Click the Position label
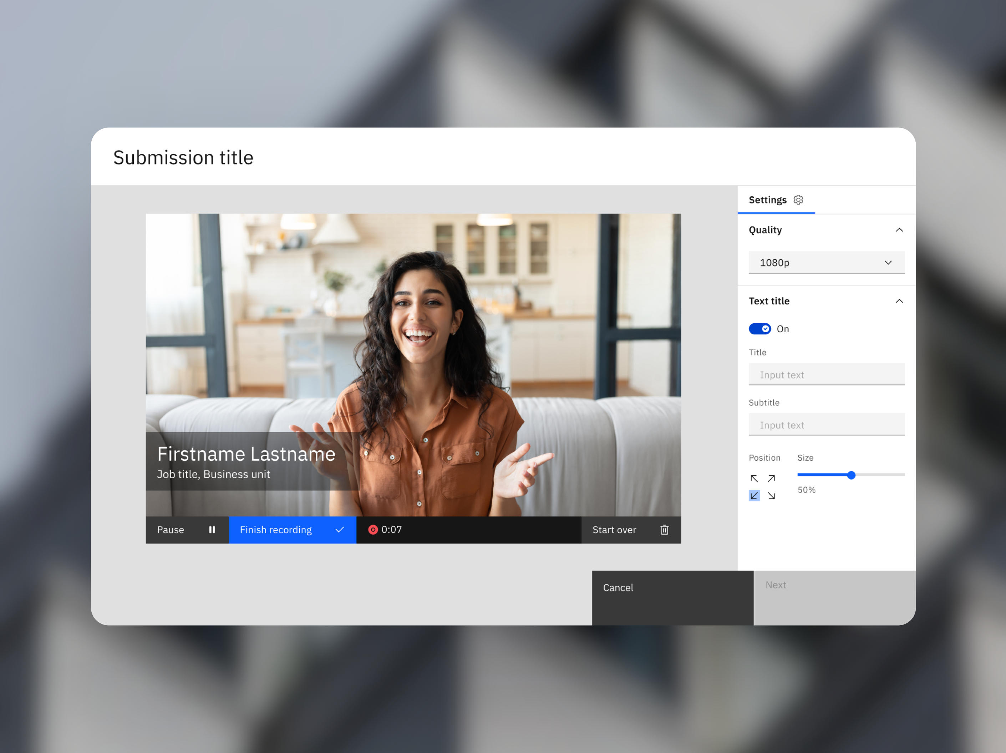The image size is (1006, 753). click(x=764, y=458)
